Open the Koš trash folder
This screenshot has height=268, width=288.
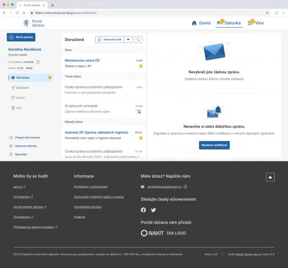pos(17,108)
